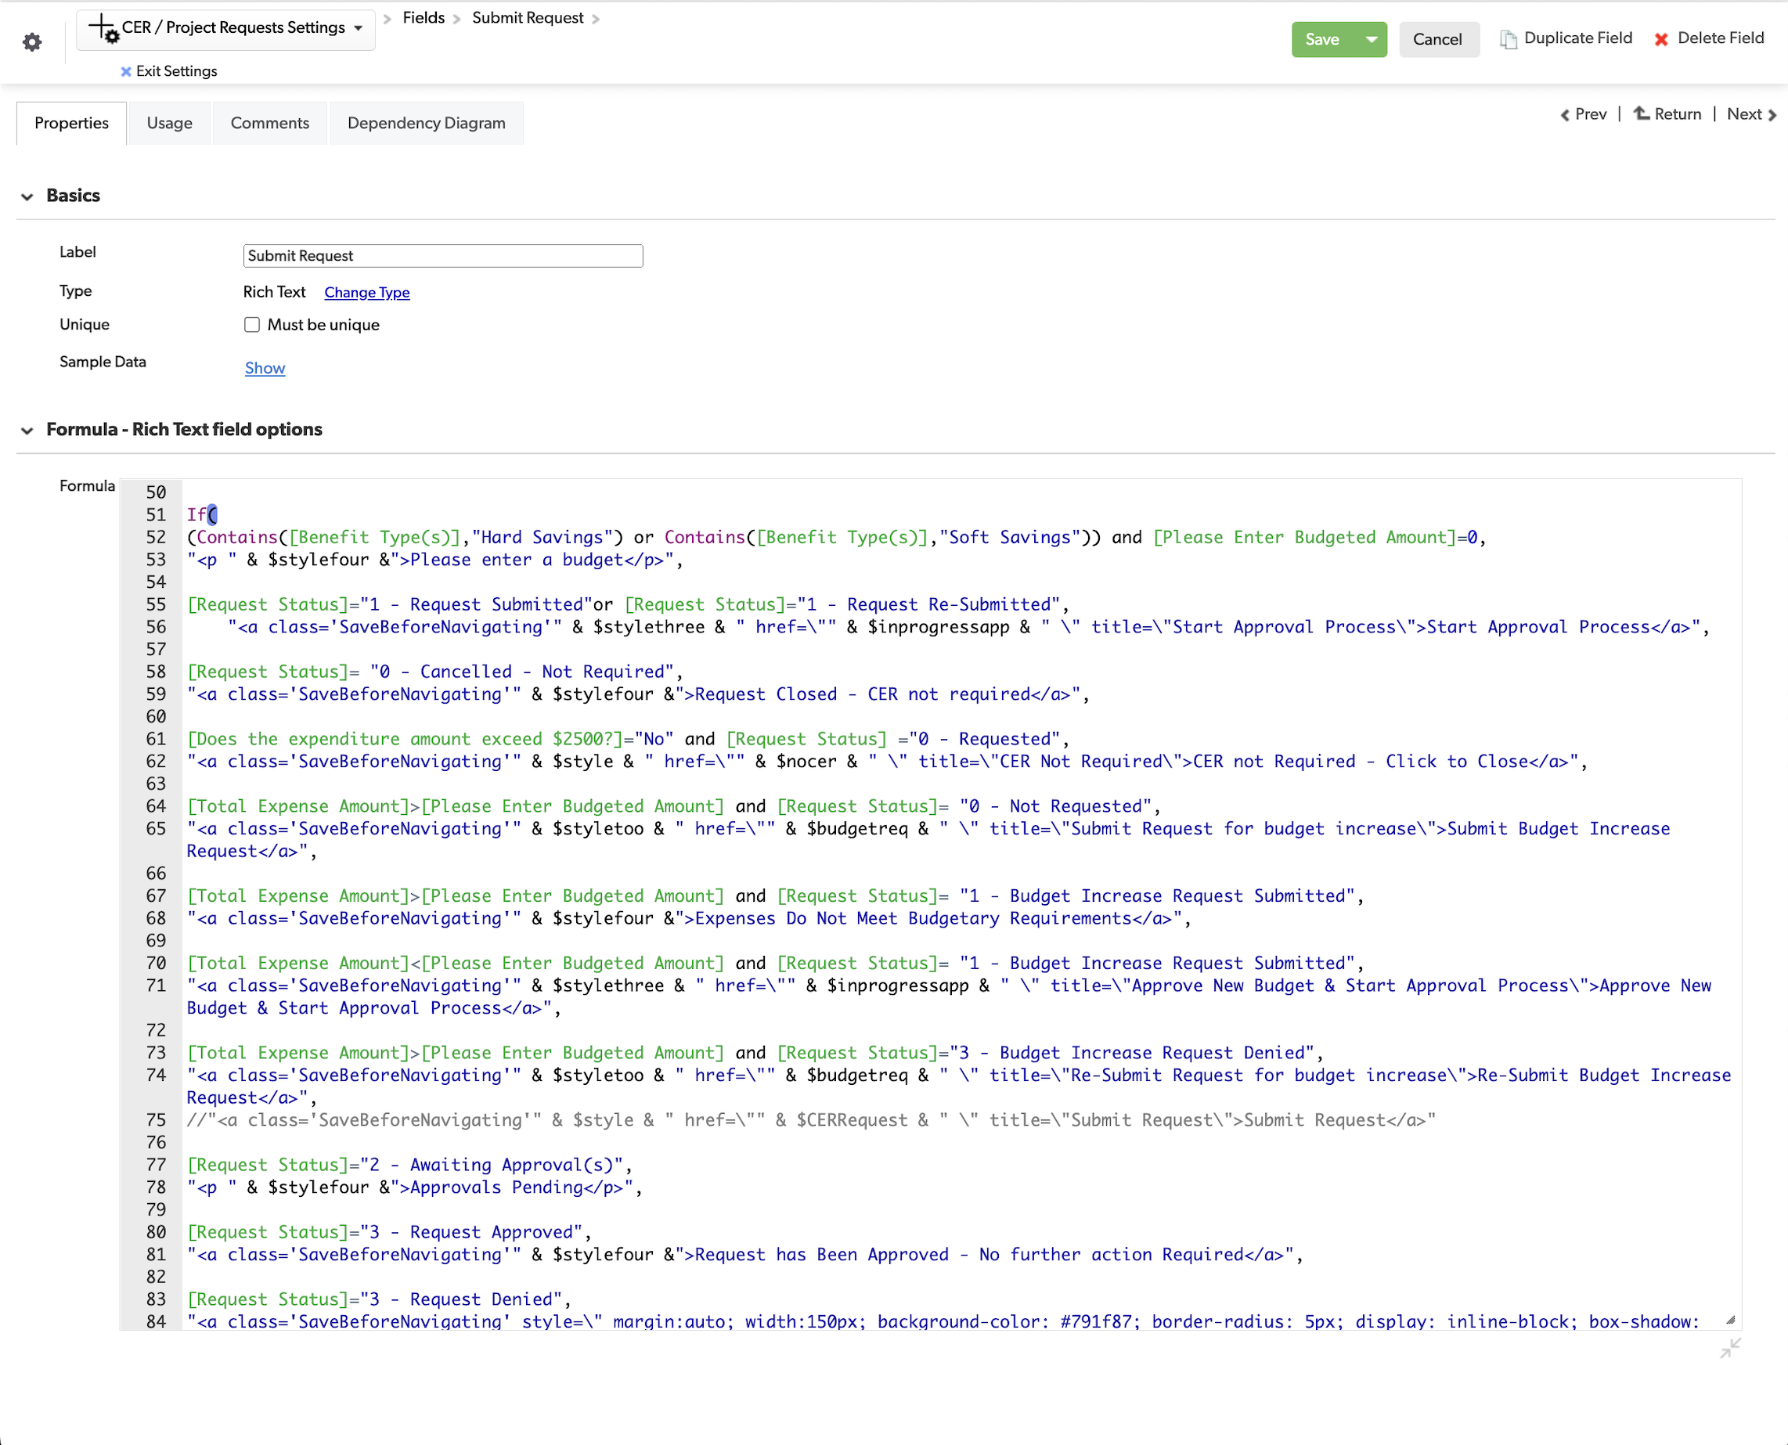
Task: Click the Fields breadcrumb link
Action: pyautogui.click(x=423, y=17)
